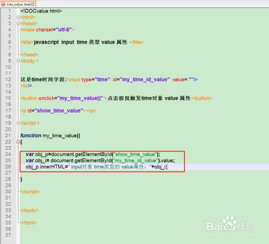Click the <title> tag on line 6
This screenshot has width=269, height=244.
point(27,42)
